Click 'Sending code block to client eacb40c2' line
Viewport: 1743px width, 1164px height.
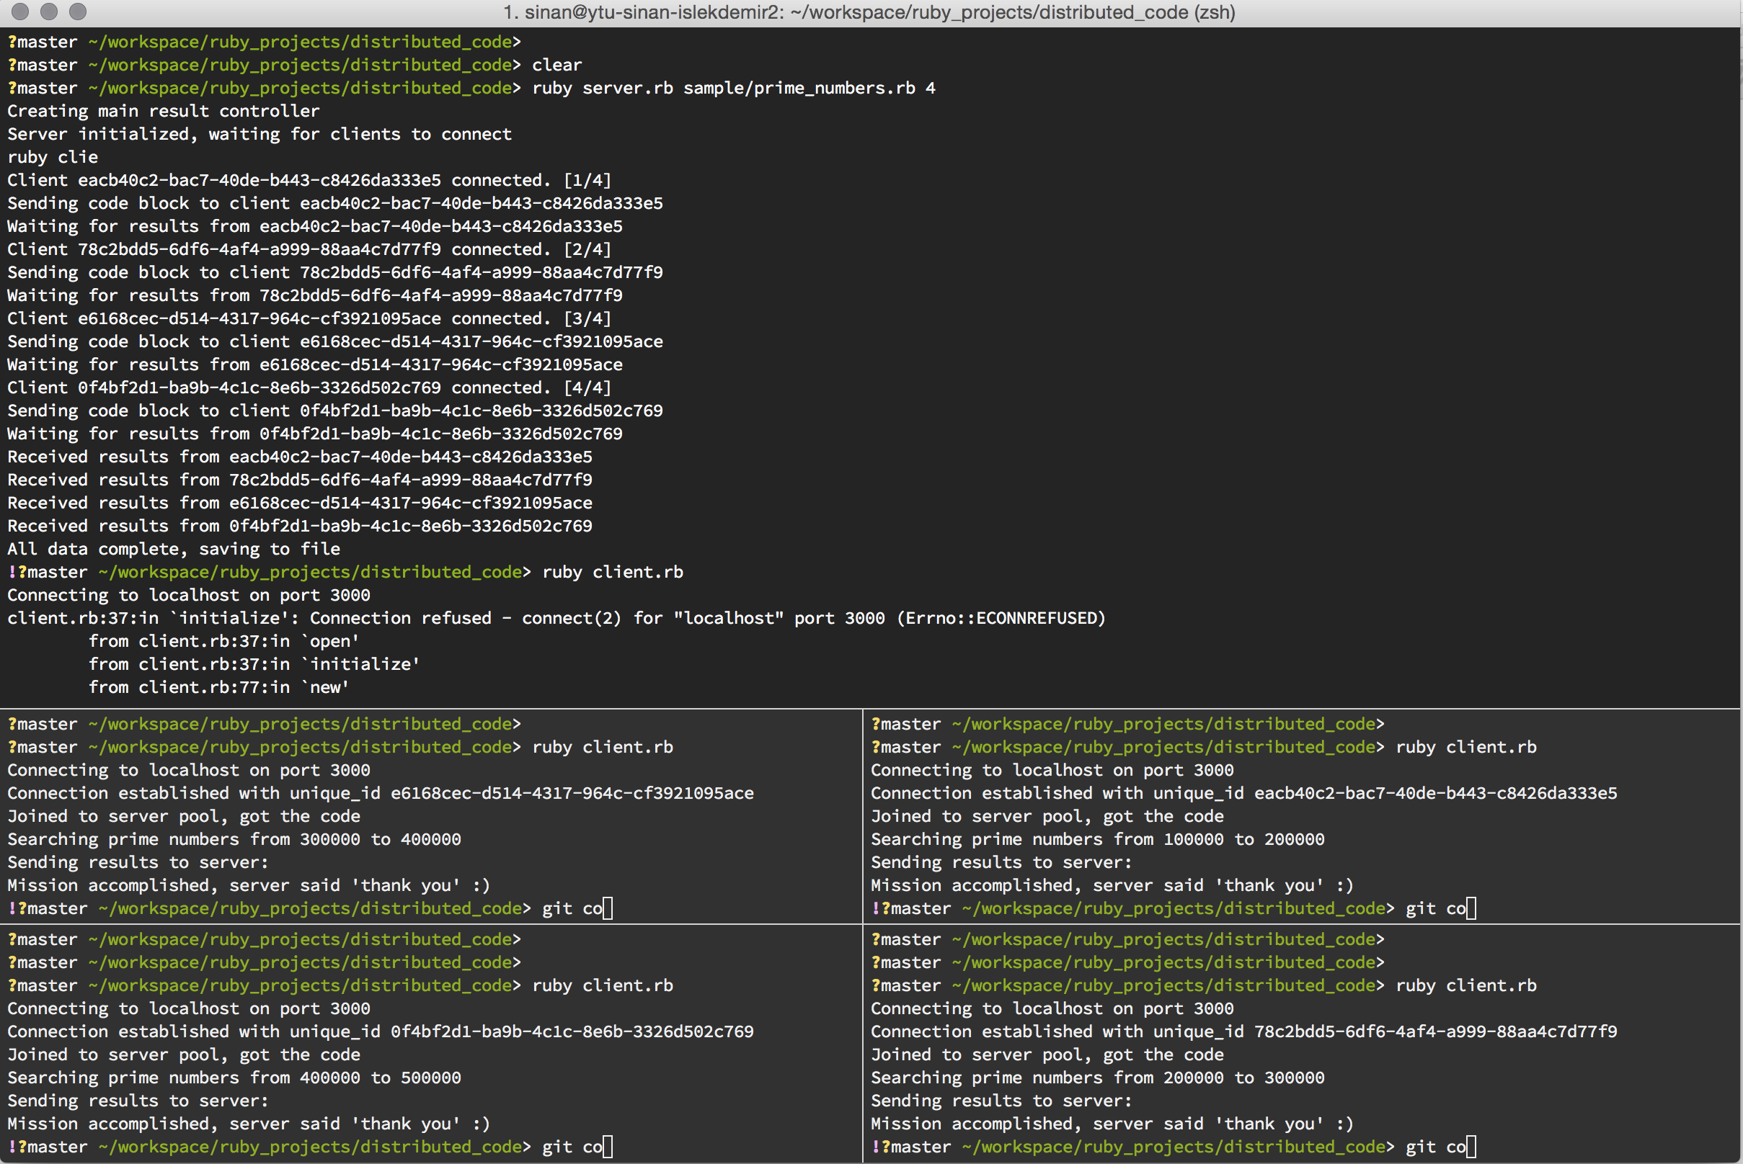[335, 202]
